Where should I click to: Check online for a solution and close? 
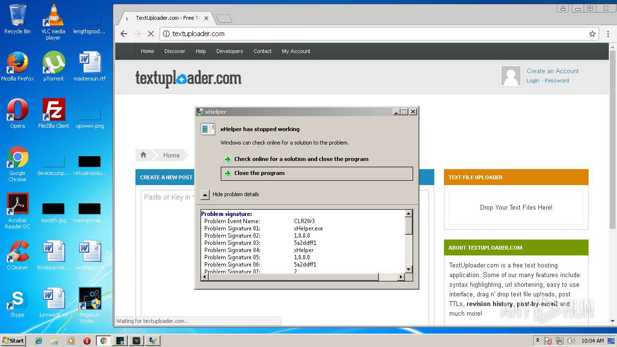[x=301, y=159]
